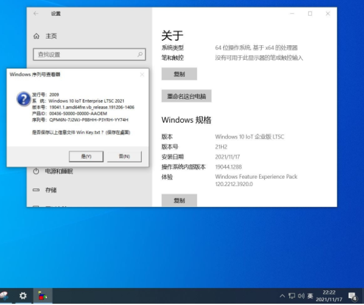
Task: Click the back arrow in Settings
Action: click(36, 13)
